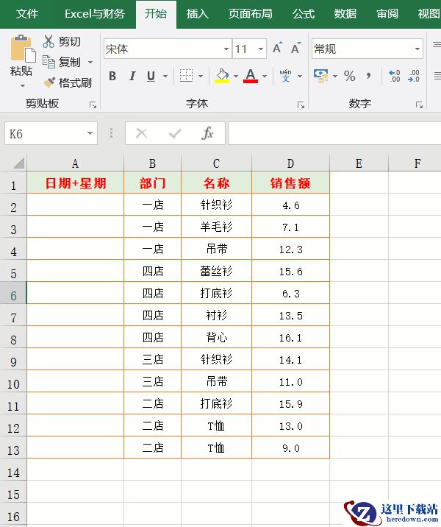Screen dimensions: 441x527
Task: Apply the cell borders button
Action: pyautogui.click(x=186, y=76)
